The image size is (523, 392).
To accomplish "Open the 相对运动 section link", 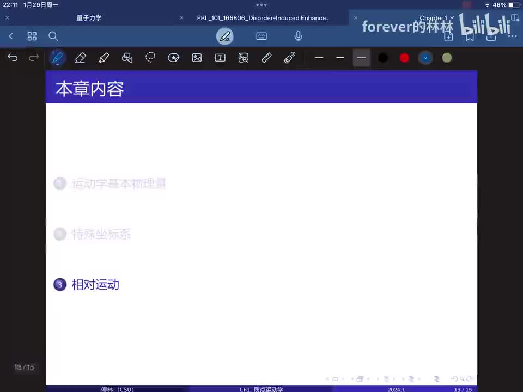I will click(95, 285).
